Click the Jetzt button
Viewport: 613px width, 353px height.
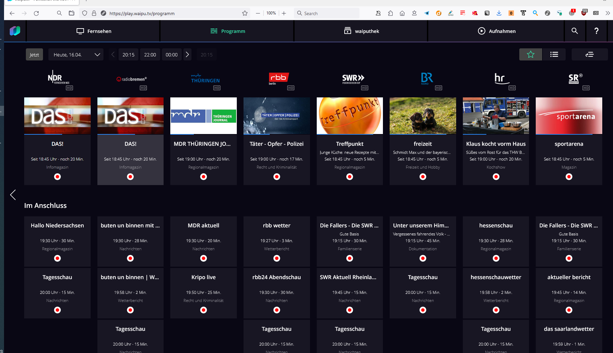(x=34, y=54)
